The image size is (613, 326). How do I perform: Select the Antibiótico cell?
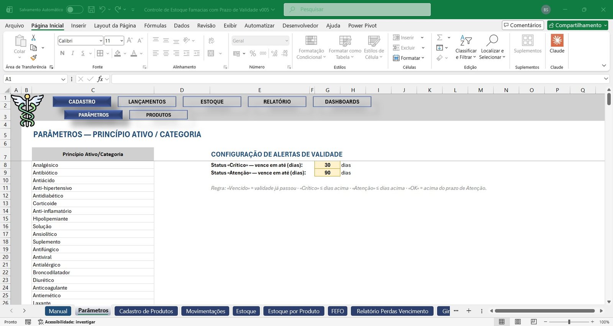[x=93, y=173]
